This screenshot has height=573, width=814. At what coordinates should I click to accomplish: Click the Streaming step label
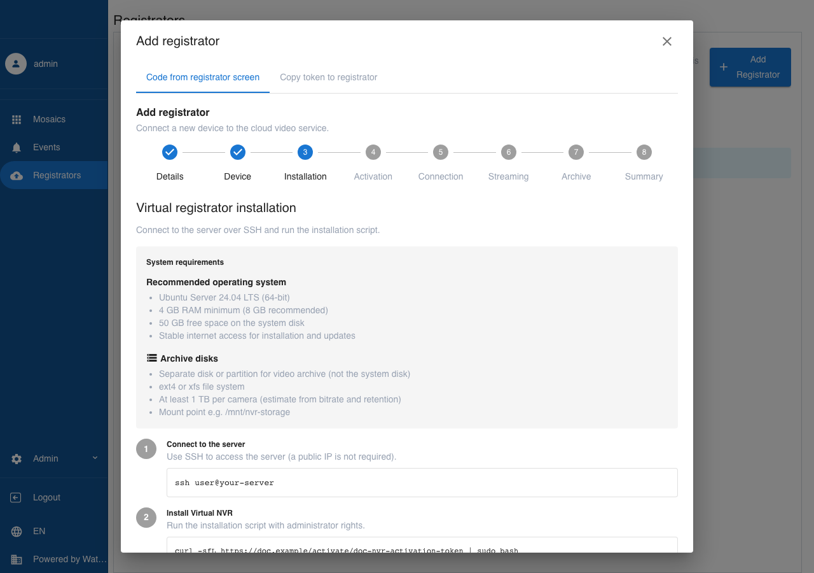coord(509,176)
